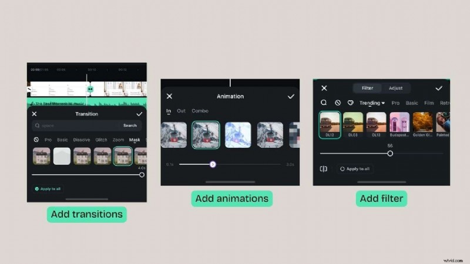The image size is (470, 264).
Task: Click the transition marker between timeline clips
Action: (x=90, y=89)
